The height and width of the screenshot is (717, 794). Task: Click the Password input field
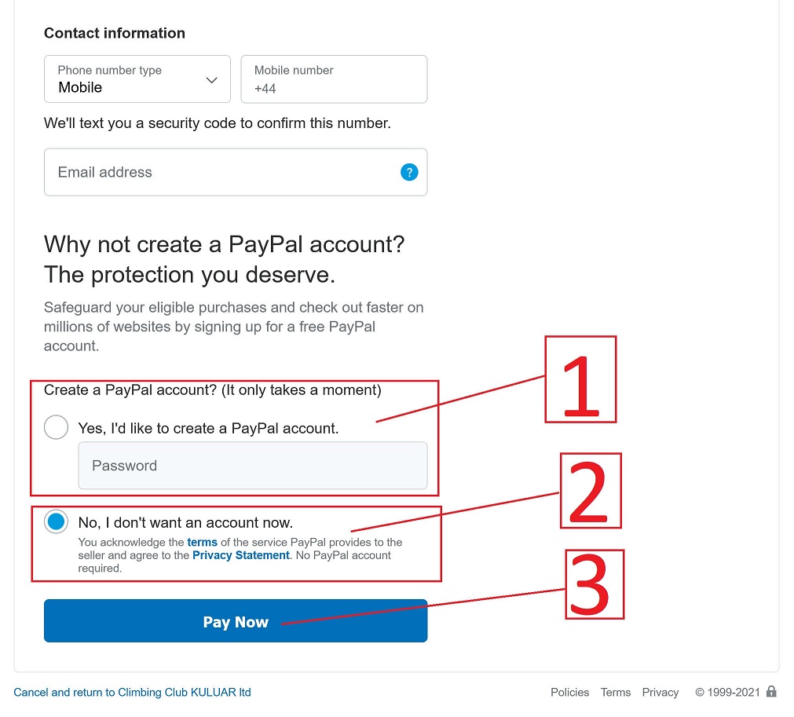click(x=252, y=466)
